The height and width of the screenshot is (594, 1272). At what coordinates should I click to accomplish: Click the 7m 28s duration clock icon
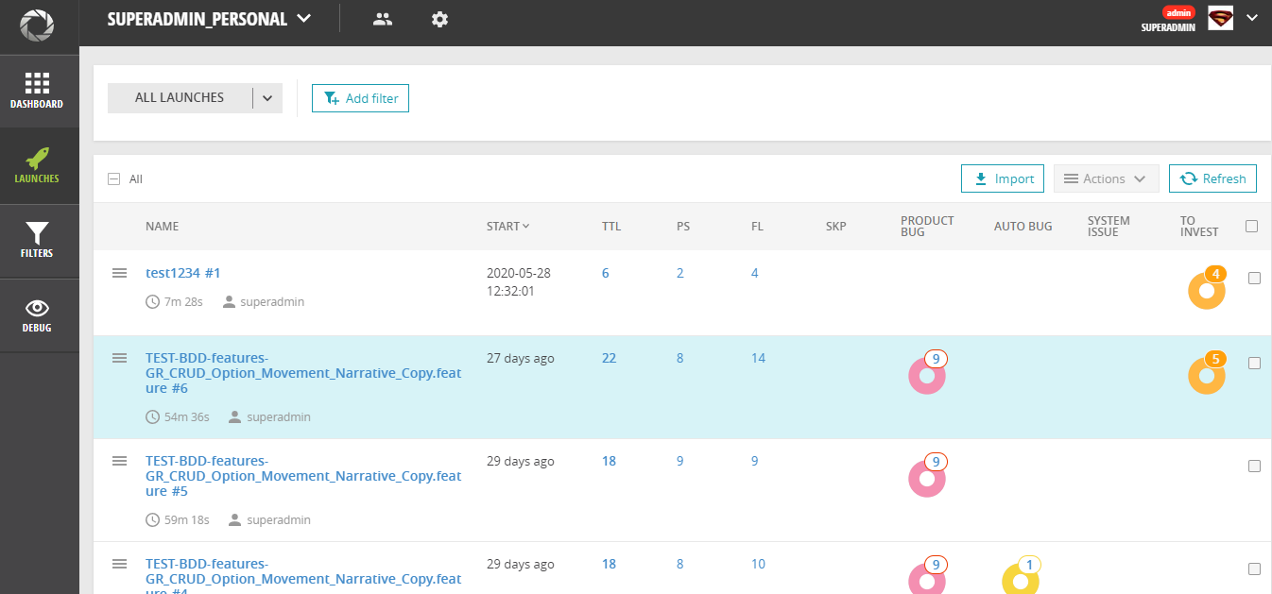152,302
